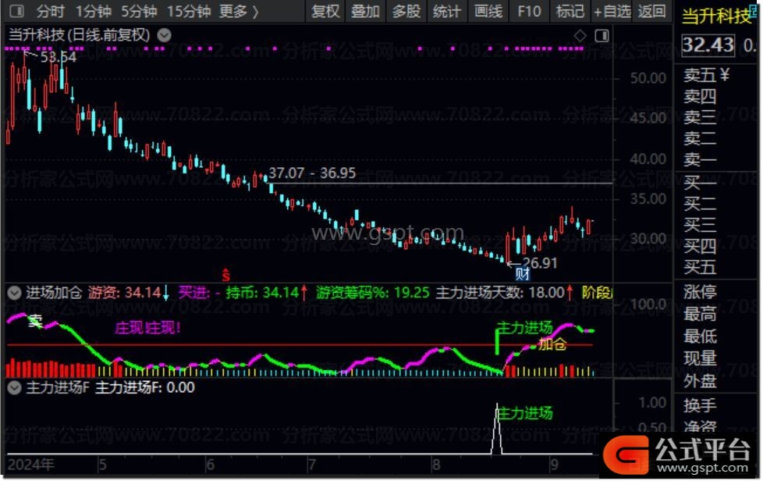Click the 庄现!庄现! signal label
The height and width of the screenshot is (481, 763).
click(147, 328)
